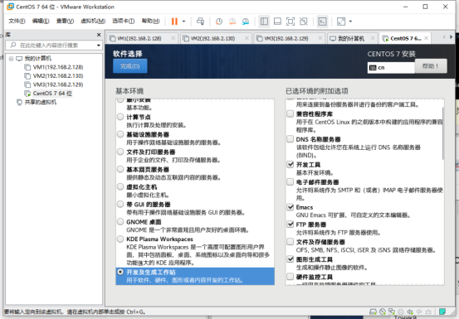
Task: Enable the 兼容性程序库 checkbox
Action: click(291, 114)
